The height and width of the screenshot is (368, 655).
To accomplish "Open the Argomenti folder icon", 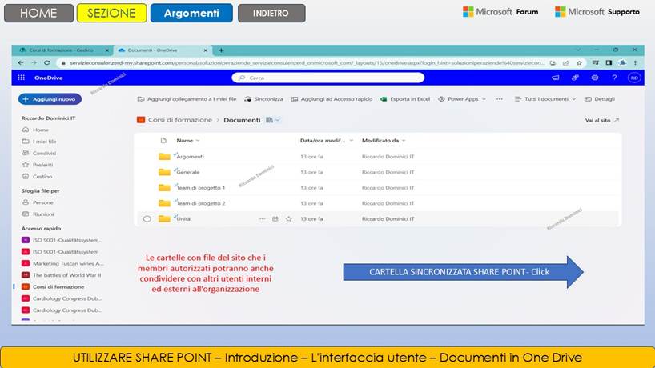I will pos(164,157).
